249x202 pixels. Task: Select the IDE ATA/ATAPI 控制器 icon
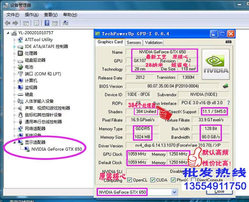point(20,47)
